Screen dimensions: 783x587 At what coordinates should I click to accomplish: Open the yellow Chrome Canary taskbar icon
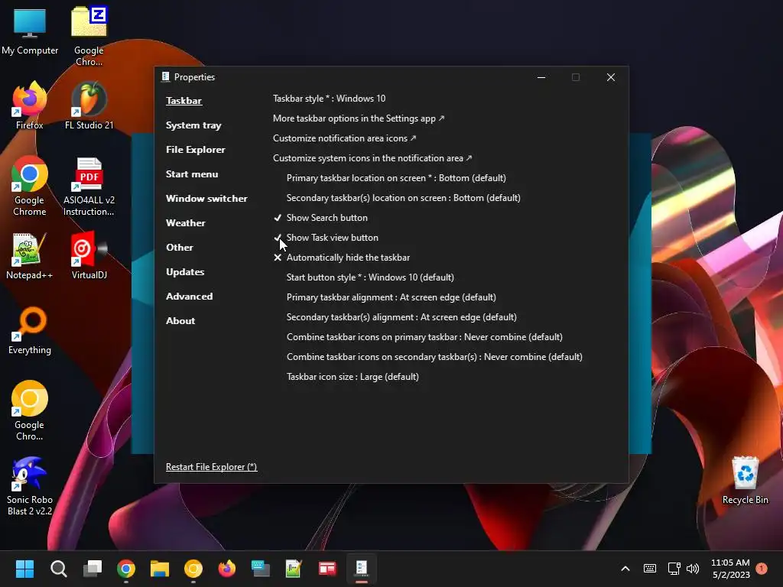(193, 569)
